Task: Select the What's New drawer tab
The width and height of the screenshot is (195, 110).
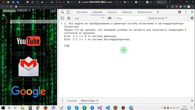Action: 88,101
